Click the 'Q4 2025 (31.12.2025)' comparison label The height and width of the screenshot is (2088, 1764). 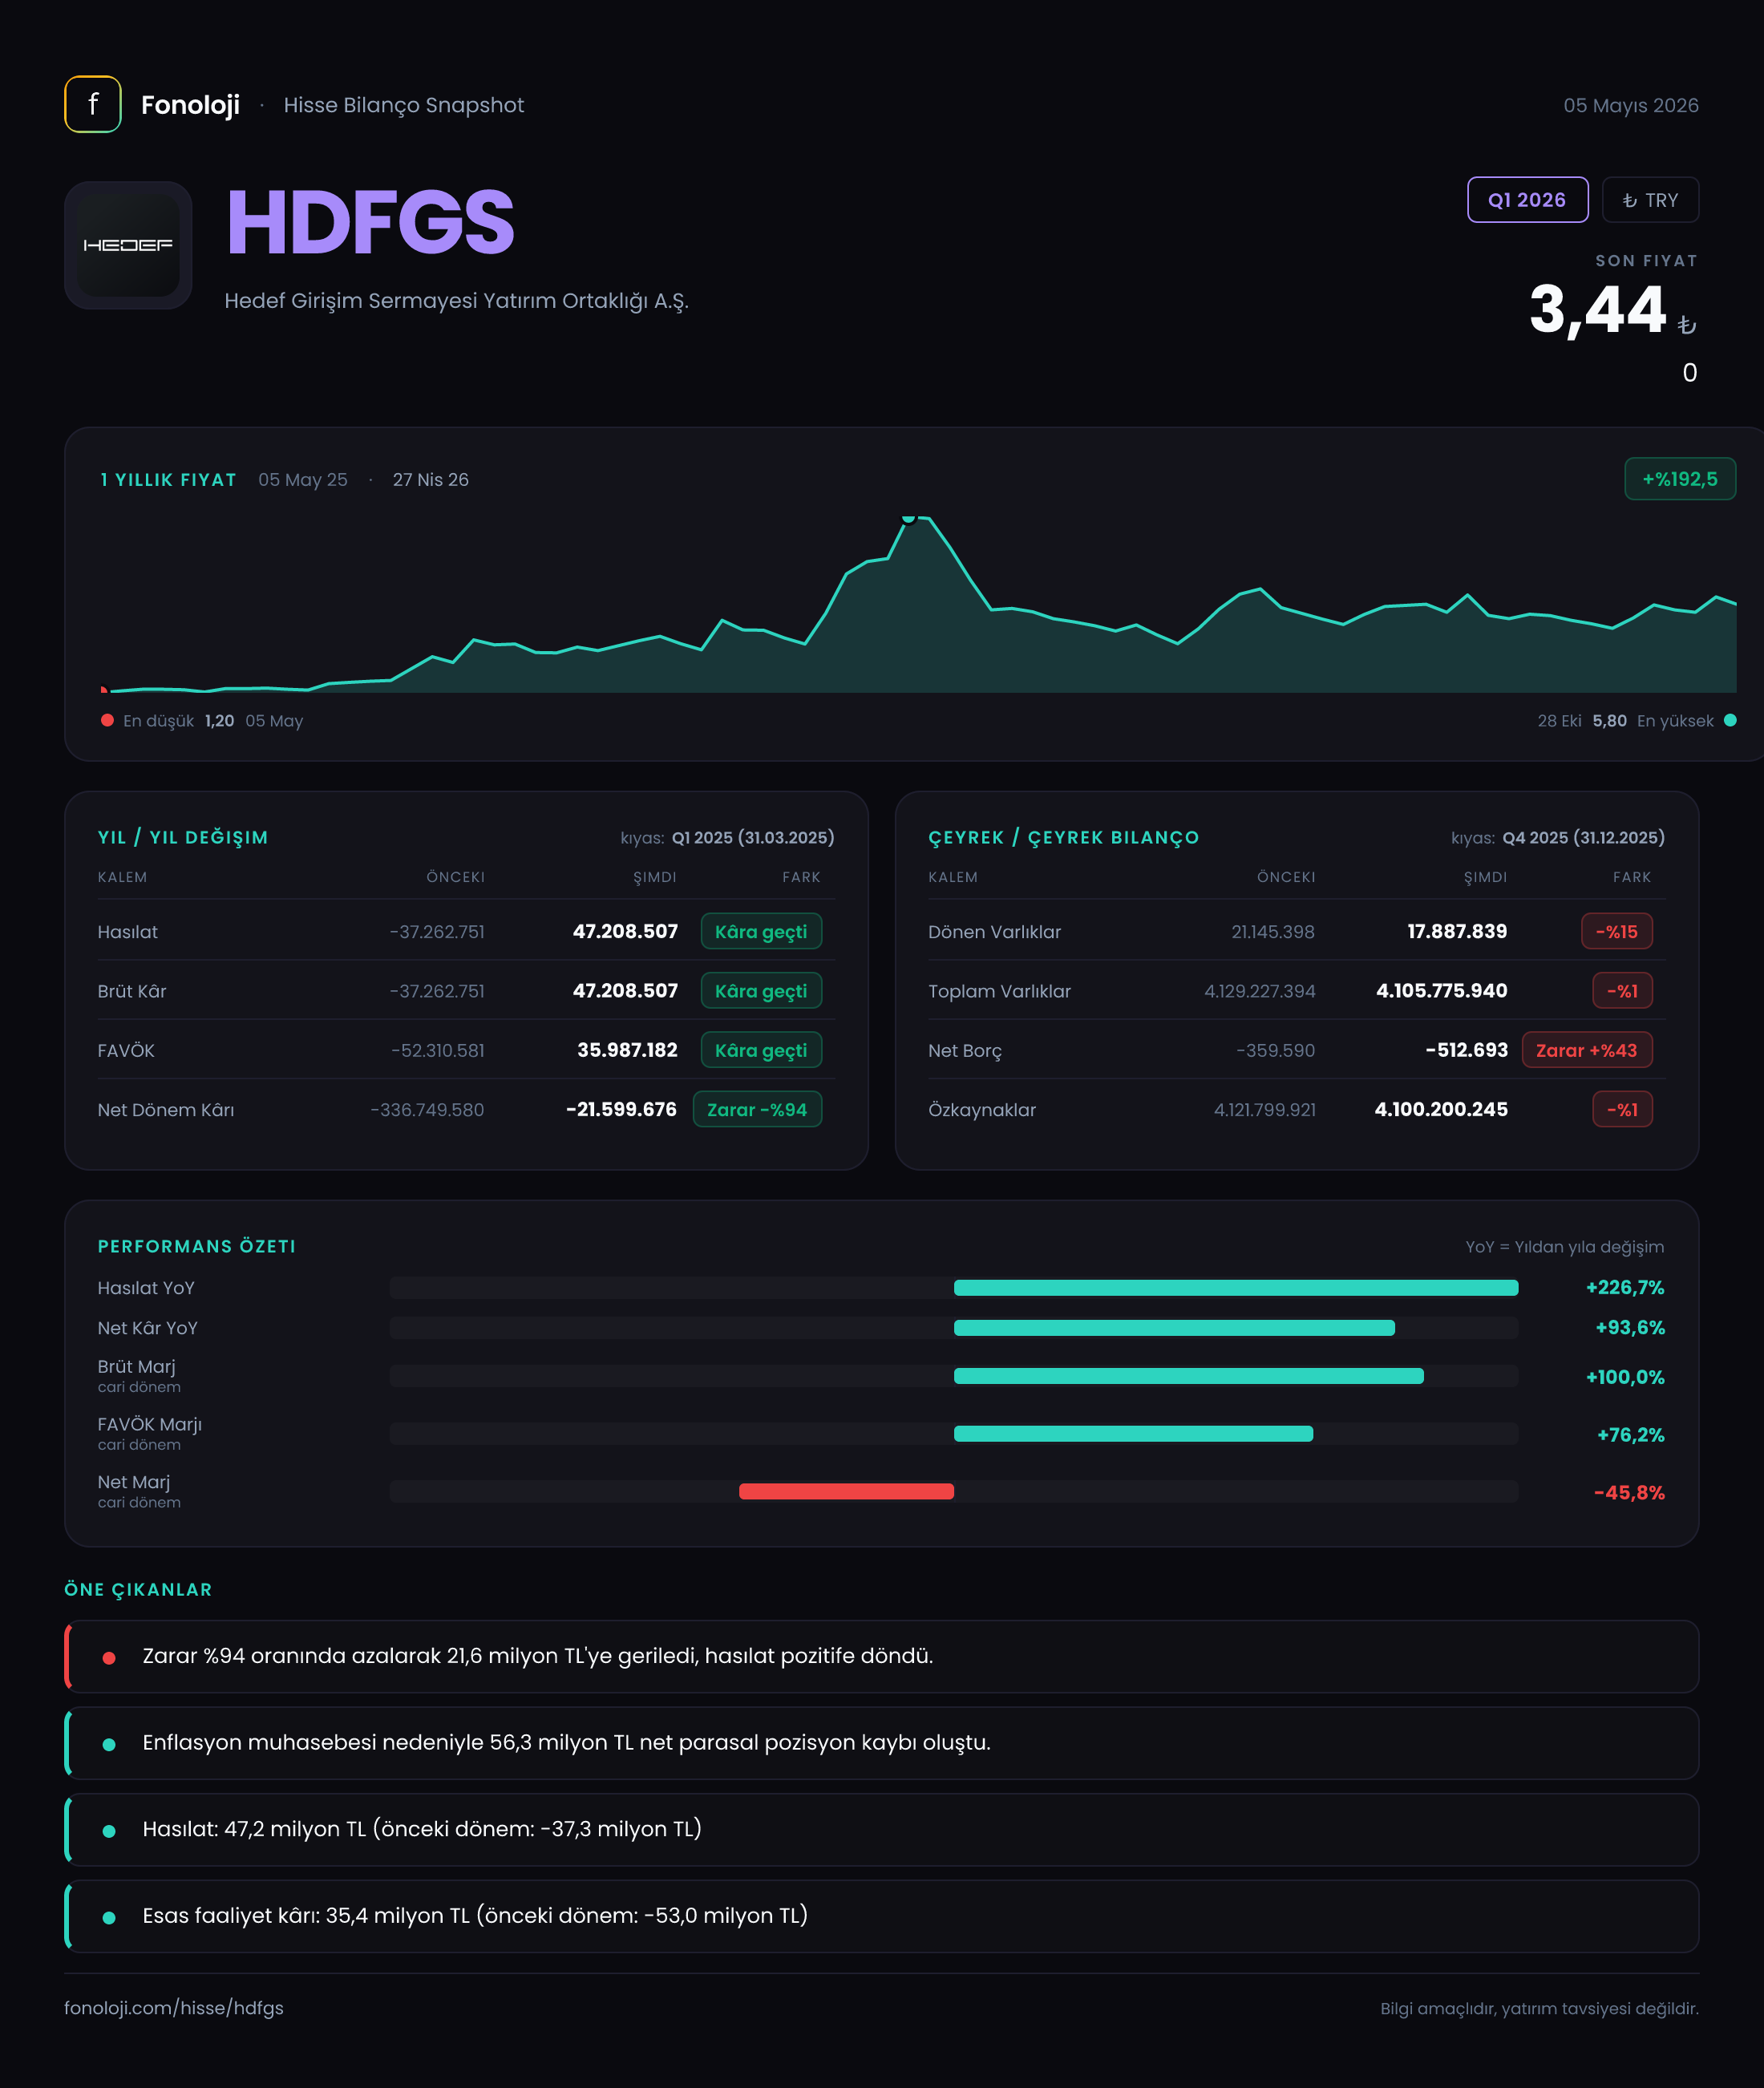tap(1584, 837)
